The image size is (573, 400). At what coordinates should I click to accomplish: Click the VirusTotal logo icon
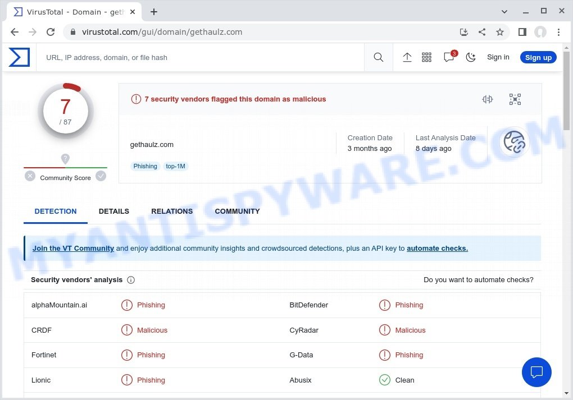[19, 57]
